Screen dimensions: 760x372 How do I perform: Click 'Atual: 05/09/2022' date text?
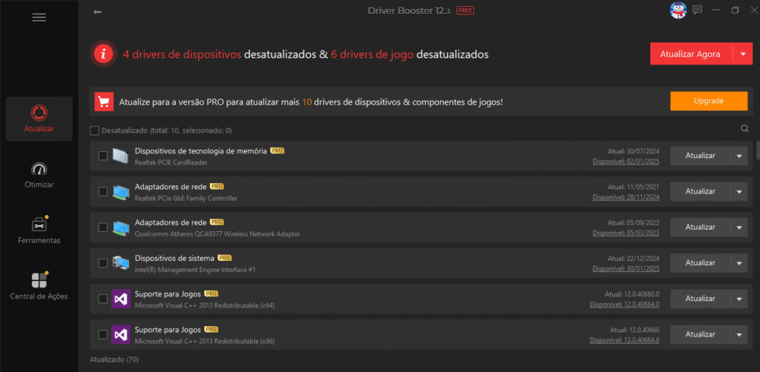tap(634, 222)
